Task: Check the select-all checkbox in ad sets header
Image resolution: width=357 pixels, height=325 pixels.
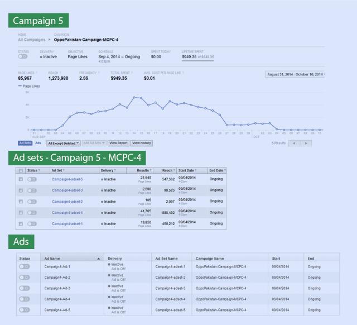Action: [21, 170]
